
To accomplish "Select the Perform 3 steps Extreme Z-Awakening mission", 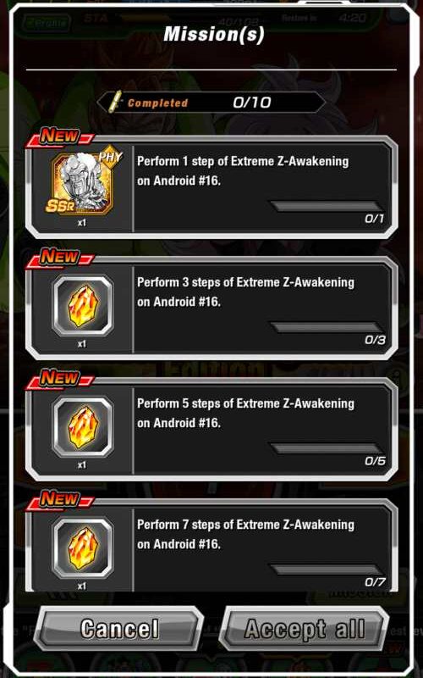I will 211,308.
